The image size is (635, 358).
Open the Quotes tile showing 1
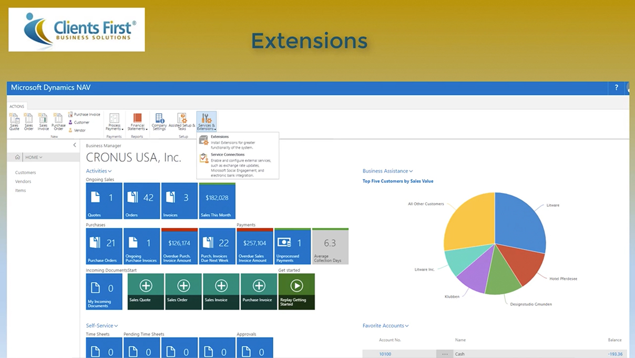(104, 201)
